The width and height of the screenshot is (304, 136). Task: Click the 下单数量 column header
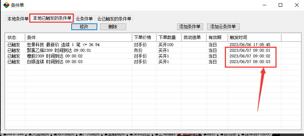(169, 38)
